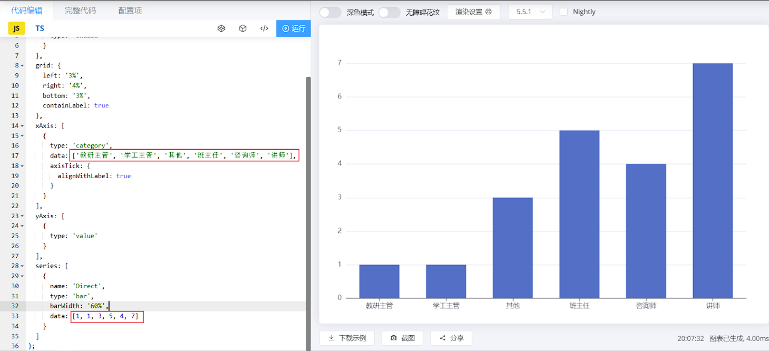
Task: Open the 5.5.1 version dropdown
Action: point(530,12)
